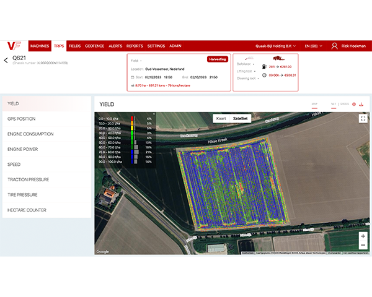This screenshot has height=297, width=372.
Task: Click the 8.70 ha - 691.21 tons summary
Action: [162, 85]
